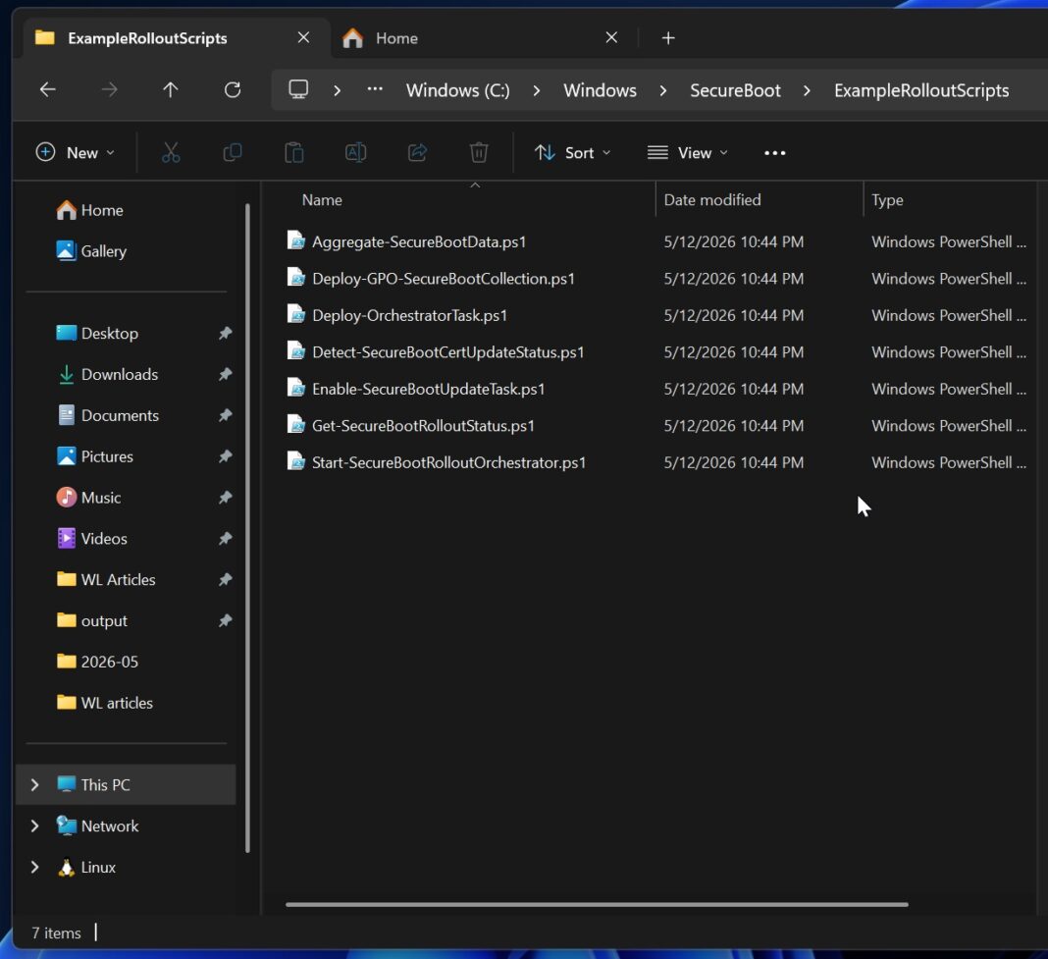Expand This PC tree node chevron
Viewport: 1048px width, 959px height.
(x=34, y=784)
